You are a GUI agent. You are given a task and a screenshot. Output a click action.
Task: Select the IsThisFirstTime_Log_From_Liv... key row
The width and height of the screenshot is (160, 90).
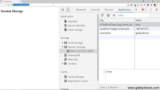[117, 24]
